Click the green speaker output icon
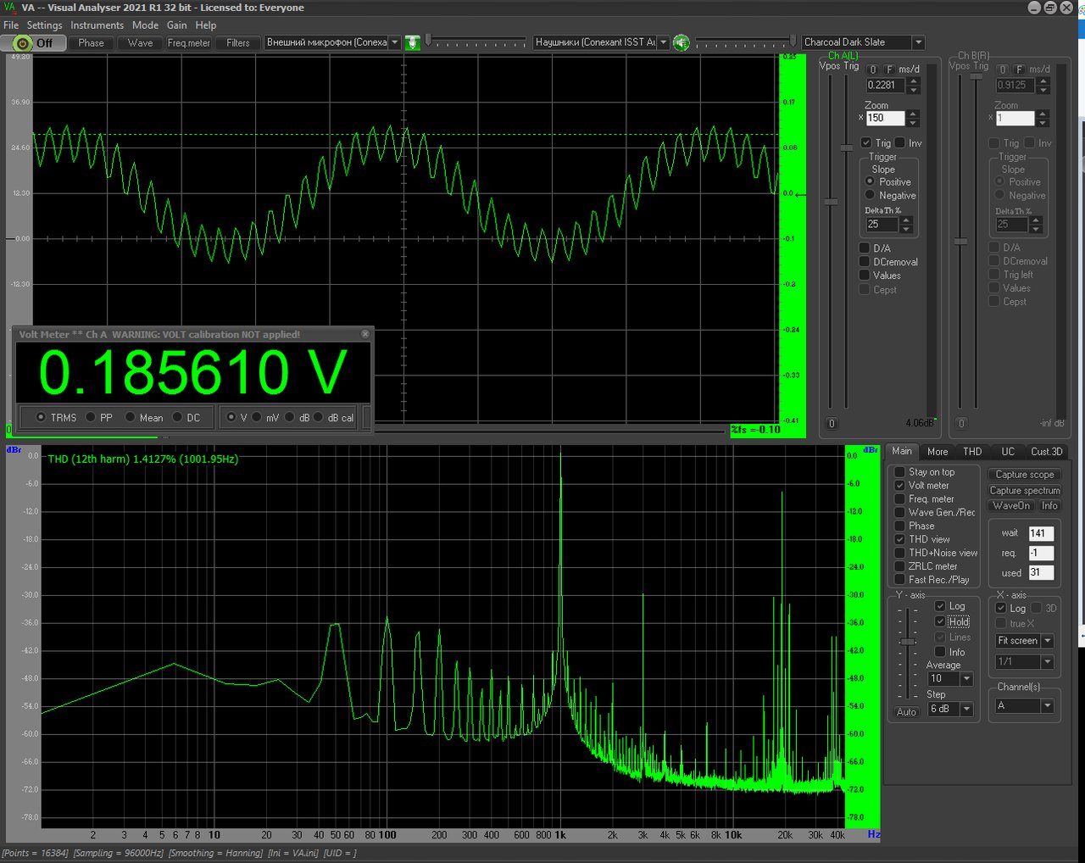The width and height of the screenshot is (1085, 863). point(681,42)
